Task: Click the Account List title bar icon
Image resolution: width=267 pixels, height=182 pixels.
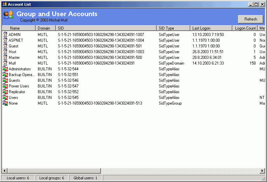Action: [x=4, y=4]
